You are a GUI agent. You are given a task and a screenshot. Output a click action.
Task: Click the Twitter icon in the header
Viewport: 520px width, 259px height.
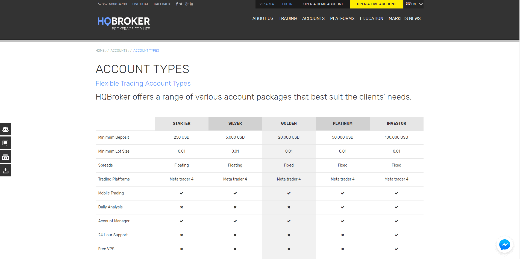181,4
